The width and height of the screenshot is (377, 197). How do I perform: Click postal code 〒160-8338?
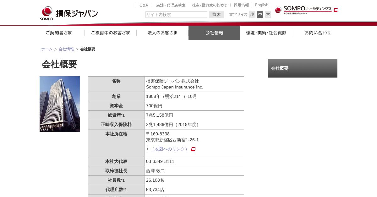[158, 134]
